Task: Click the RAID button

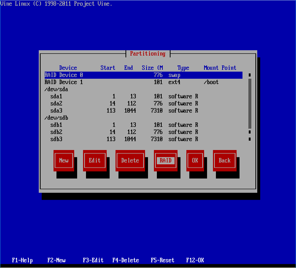Action: tap(166, 160)
